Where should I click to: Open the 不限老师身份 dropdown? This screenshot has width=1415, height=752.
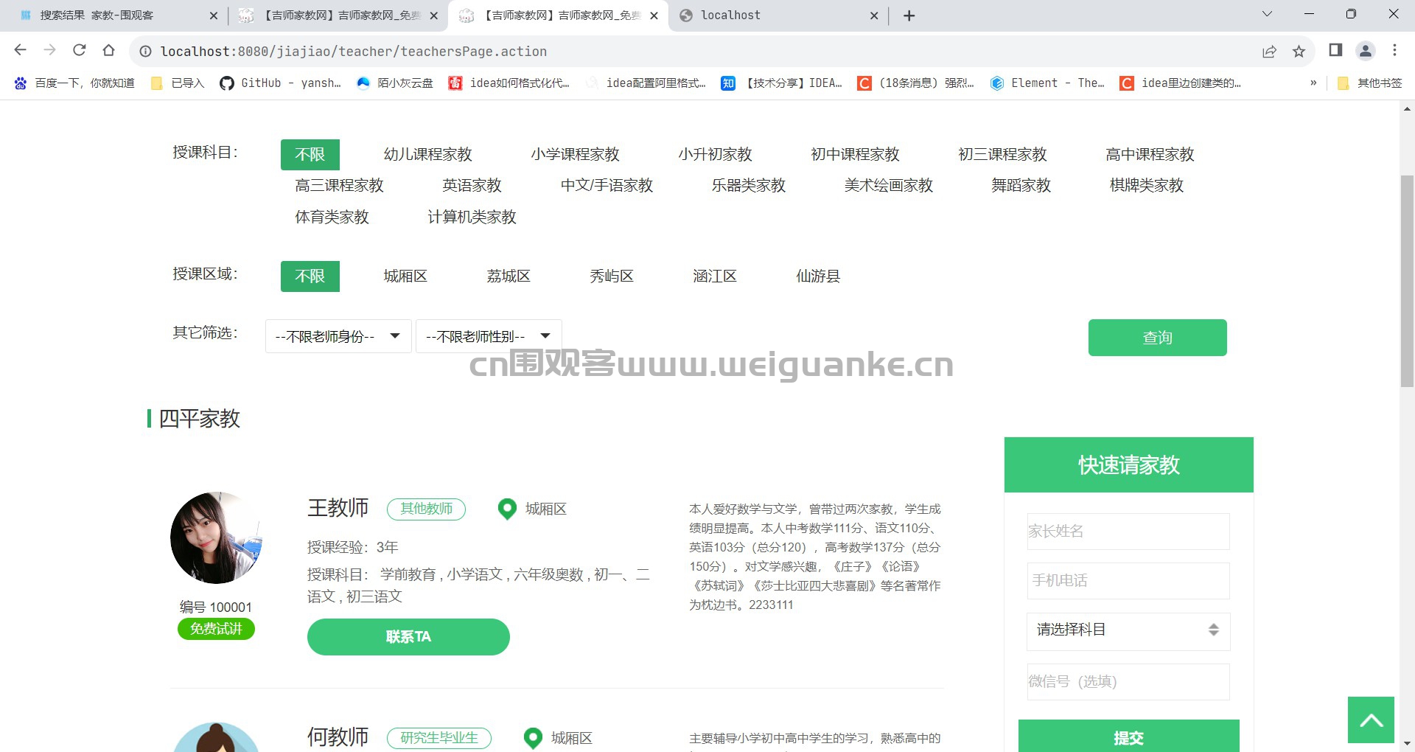click(x=338, y=336)
